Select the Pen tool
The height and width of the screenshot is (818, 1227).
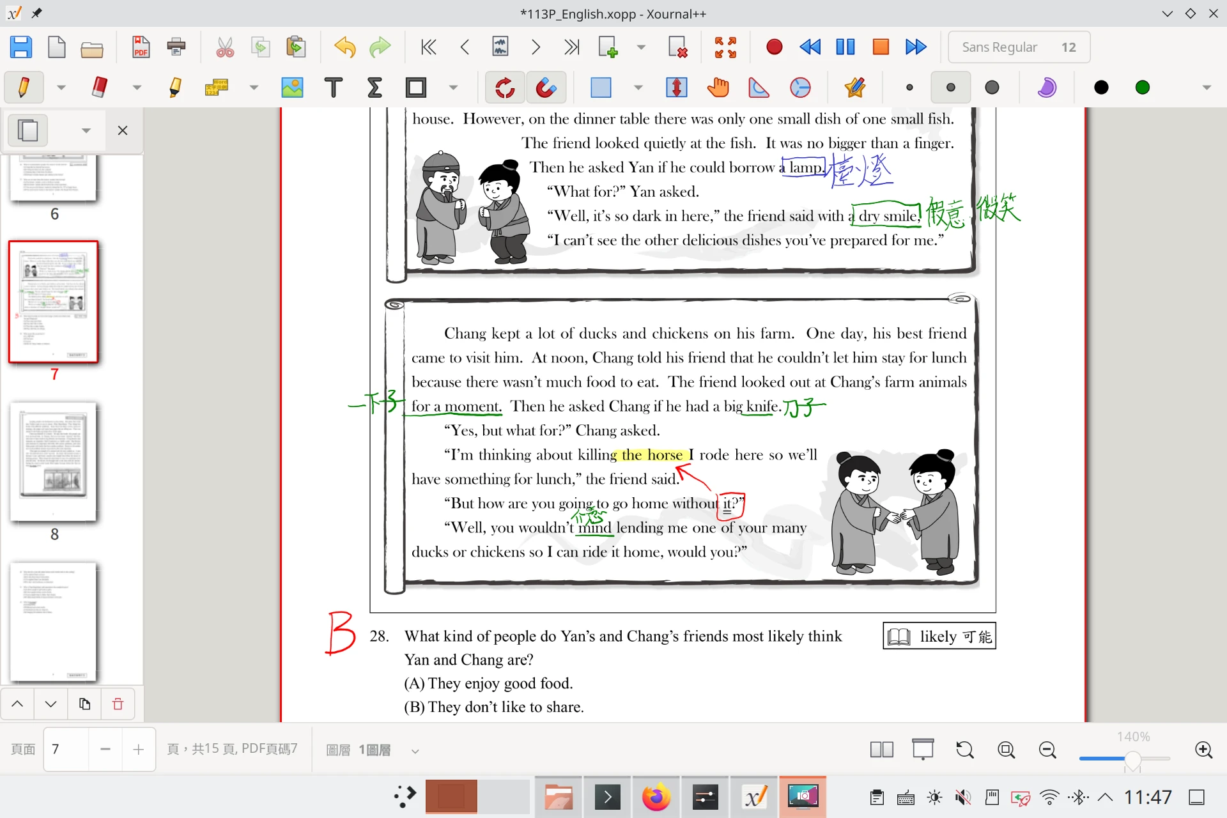(24, 88)
